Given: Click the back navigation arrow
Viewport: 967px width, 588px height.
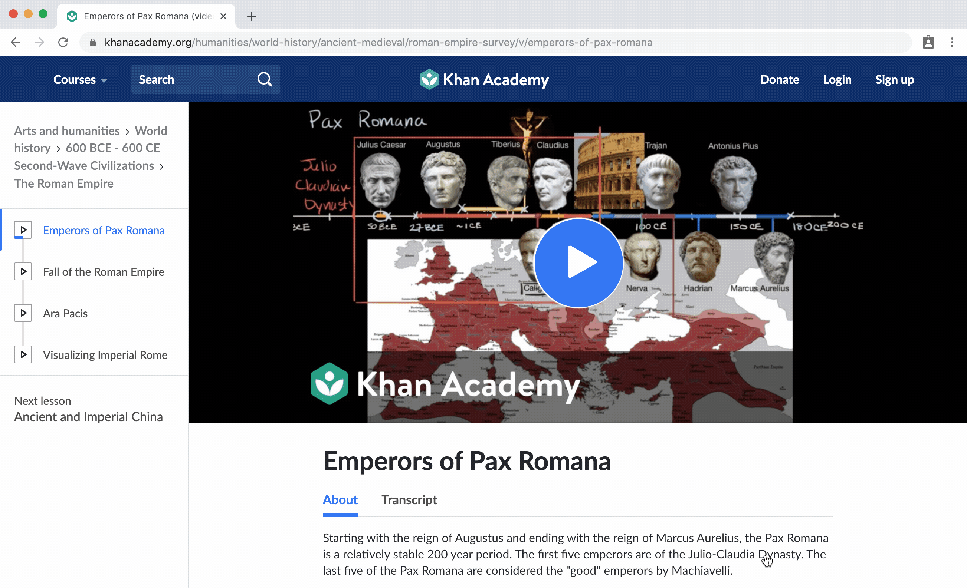Looking at the screenshot, I should tap(15, 42).
